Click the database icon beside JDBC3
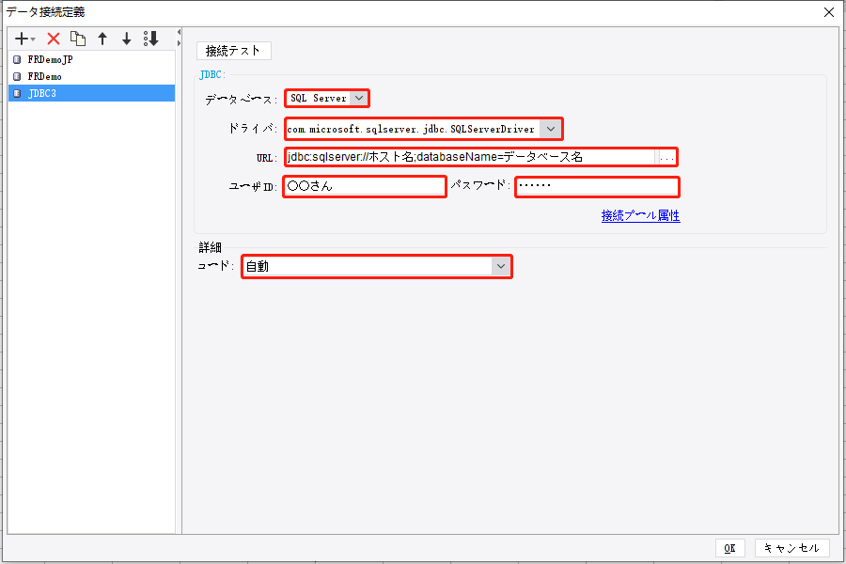This screenshot has height=564, width=846. [15, 92]
